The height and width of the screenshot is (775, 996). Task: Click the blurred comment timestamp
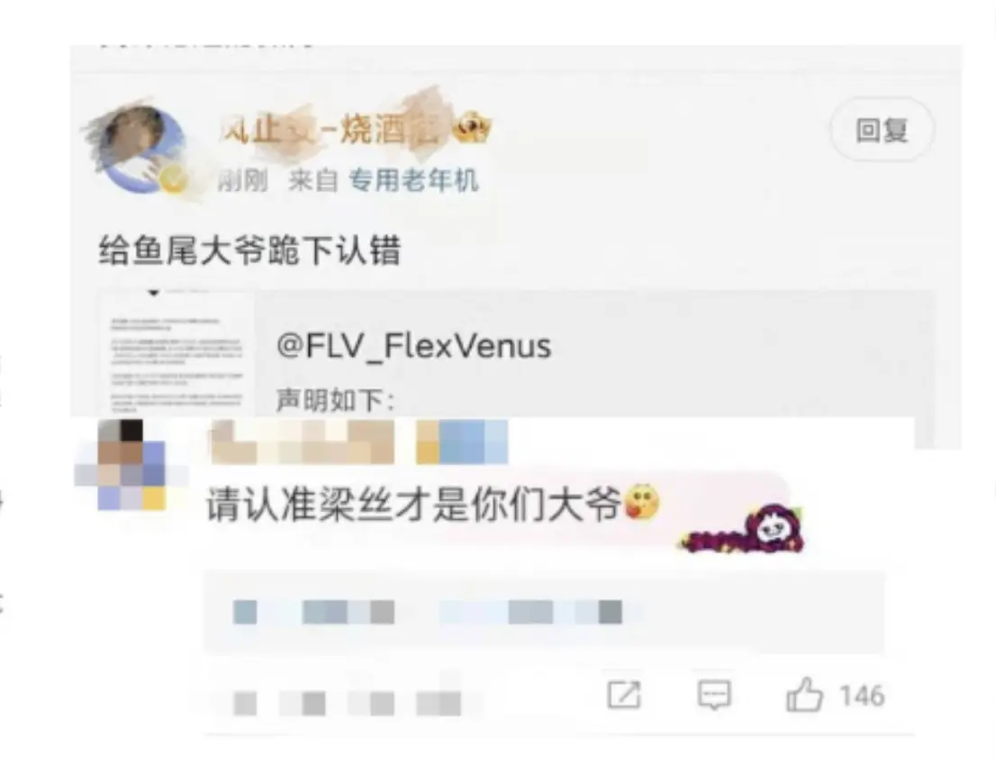click(348, 704)
